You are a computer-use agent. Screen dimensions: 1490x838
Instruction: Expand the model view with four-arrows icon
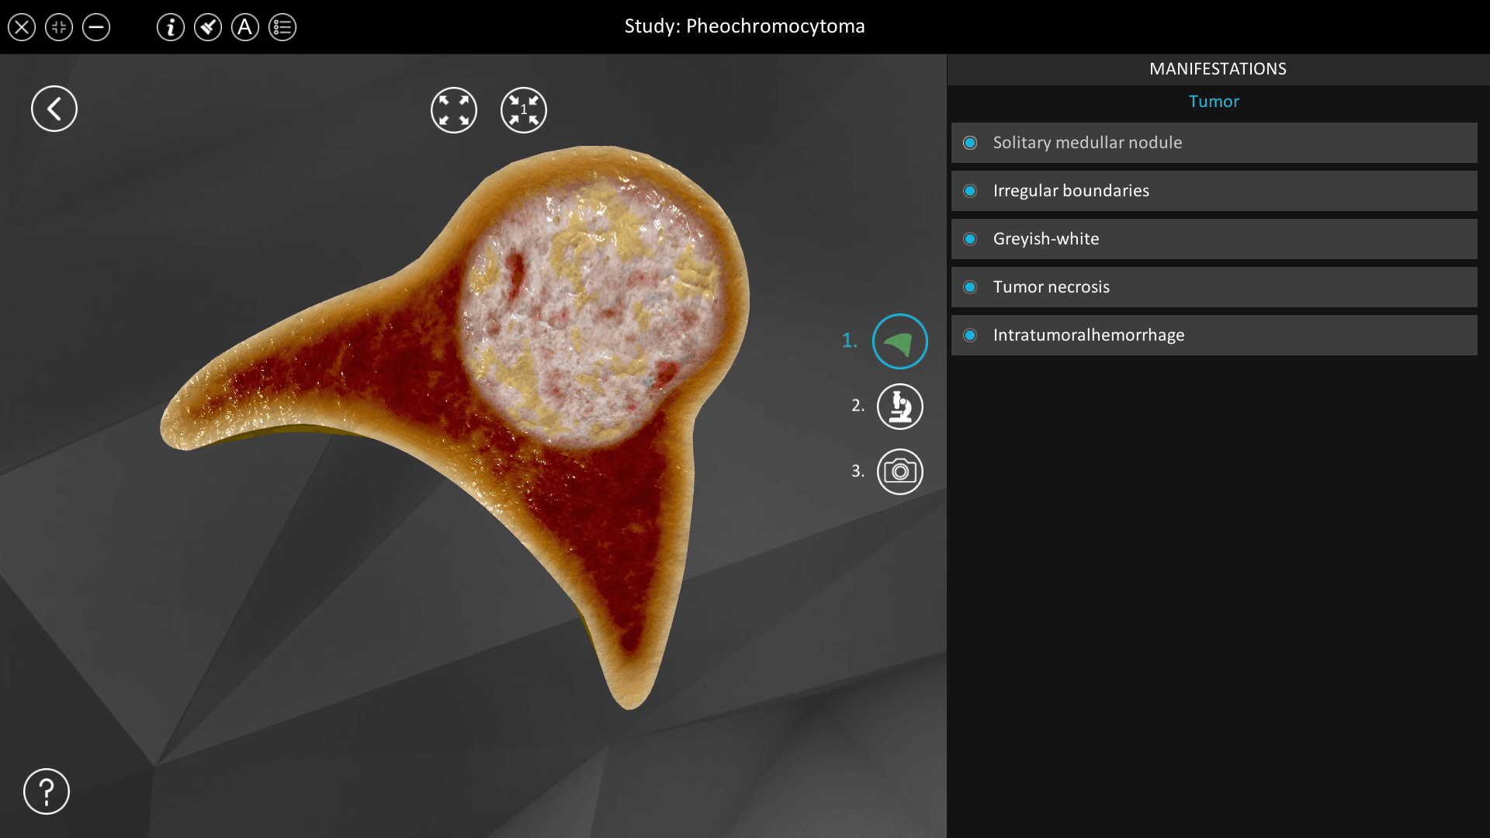click(454, 110)
